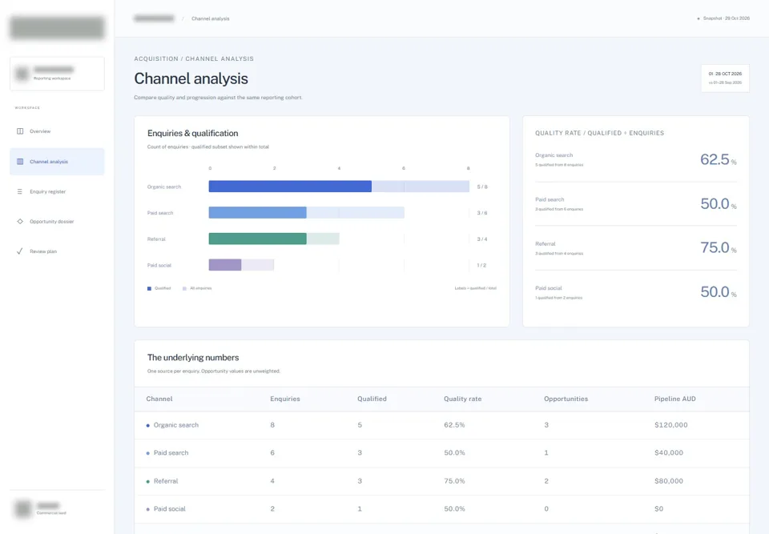
Task: Click the blue Paid search qualified bar
Action: (x=257, y=212)
